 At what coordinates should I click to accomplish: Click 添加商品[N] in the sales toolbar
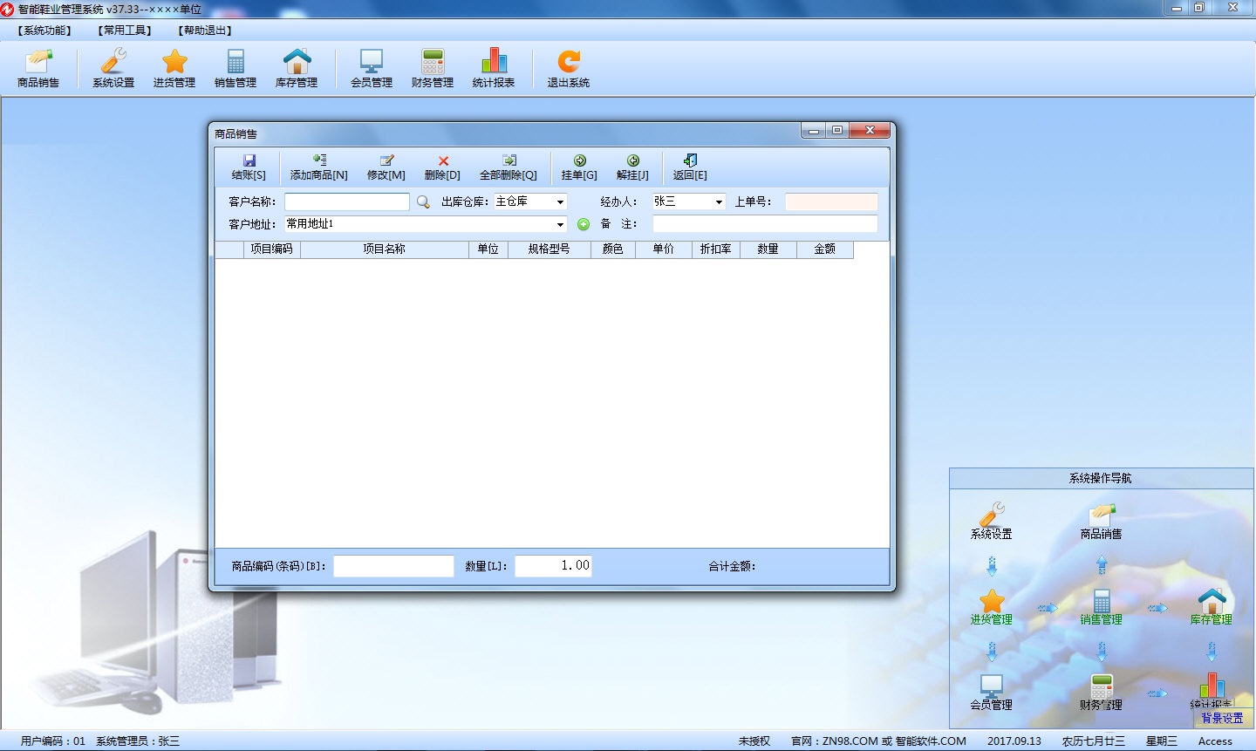click(319, 167)
